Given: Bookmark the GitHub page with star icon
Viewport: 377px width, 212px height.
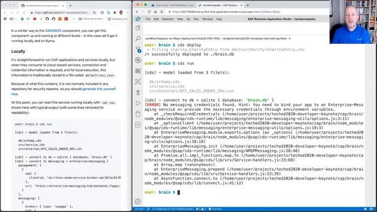Looking at the screenshot, I should pyautogui.click(x=94, y=12).
